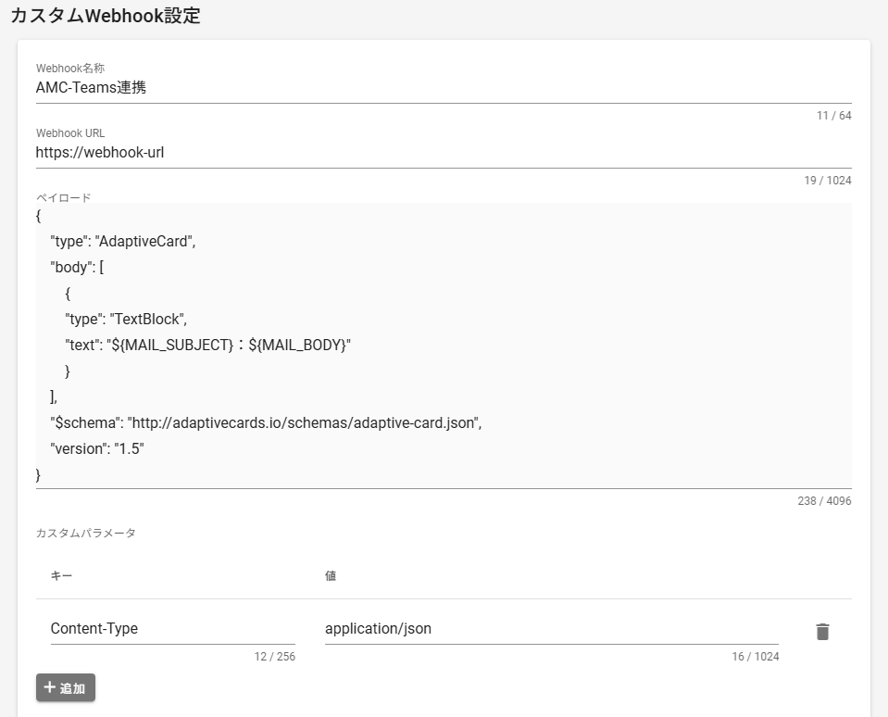
Task: Focus the Webhook名称 field containing AMC-Teams連携
Action: click(443, 89)
